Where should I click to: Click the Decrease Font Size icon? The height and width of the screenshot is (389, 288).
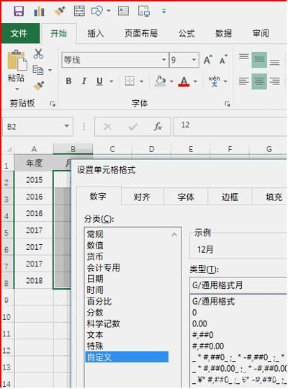tap(223, 60)
